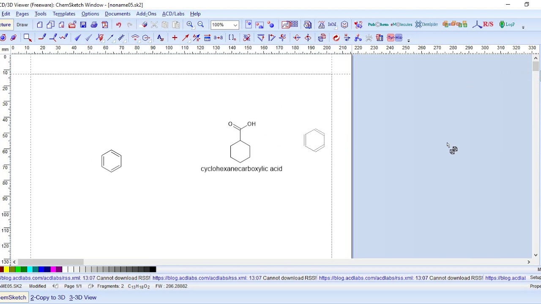Expand the second toolbar overflow arrow

pos(409,40)
